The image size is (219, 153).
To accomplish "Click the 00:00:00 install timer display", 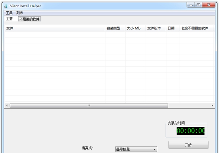I will [x=191, y=131].
